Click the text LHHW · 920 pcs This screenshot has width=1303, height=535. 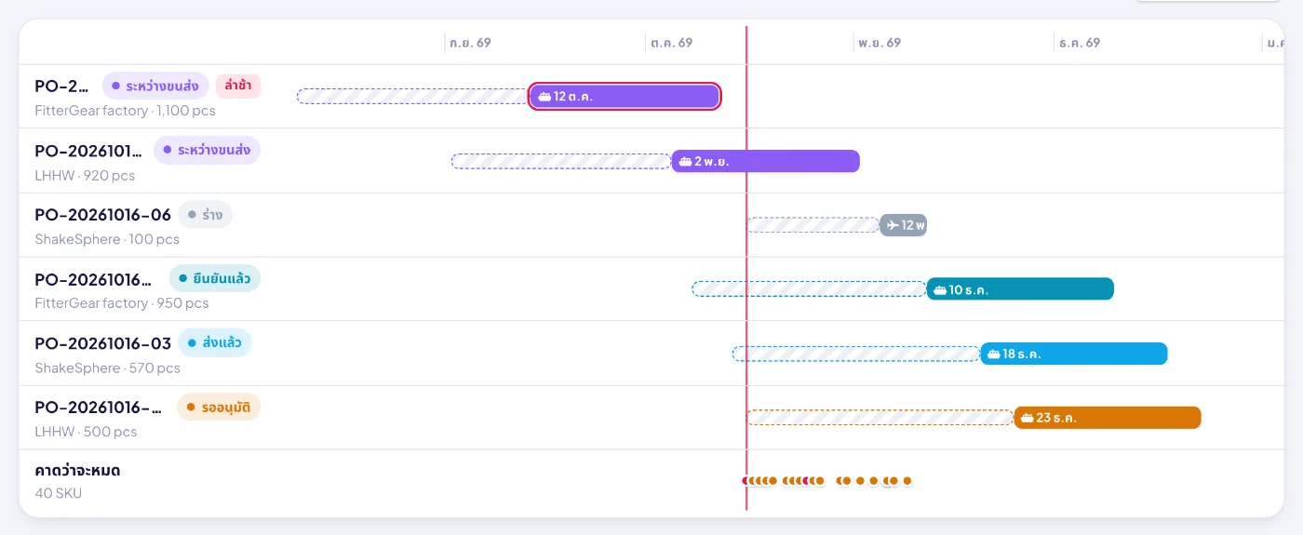(x=85, y=175)
